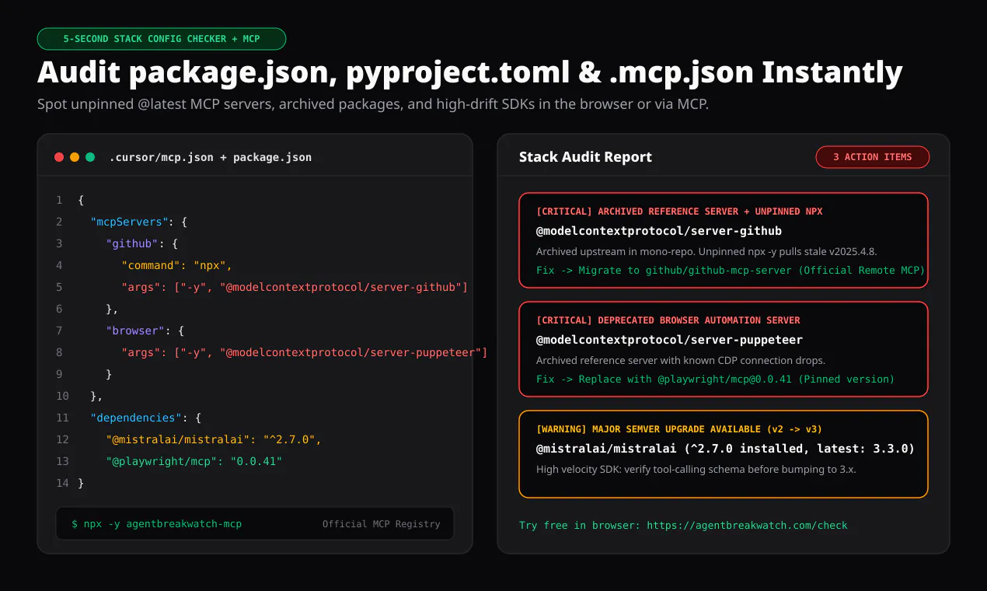Click the "3 ACTION ITEMS" badge
The height and width of the screenshot is (591, 987).
pos(873,157)
